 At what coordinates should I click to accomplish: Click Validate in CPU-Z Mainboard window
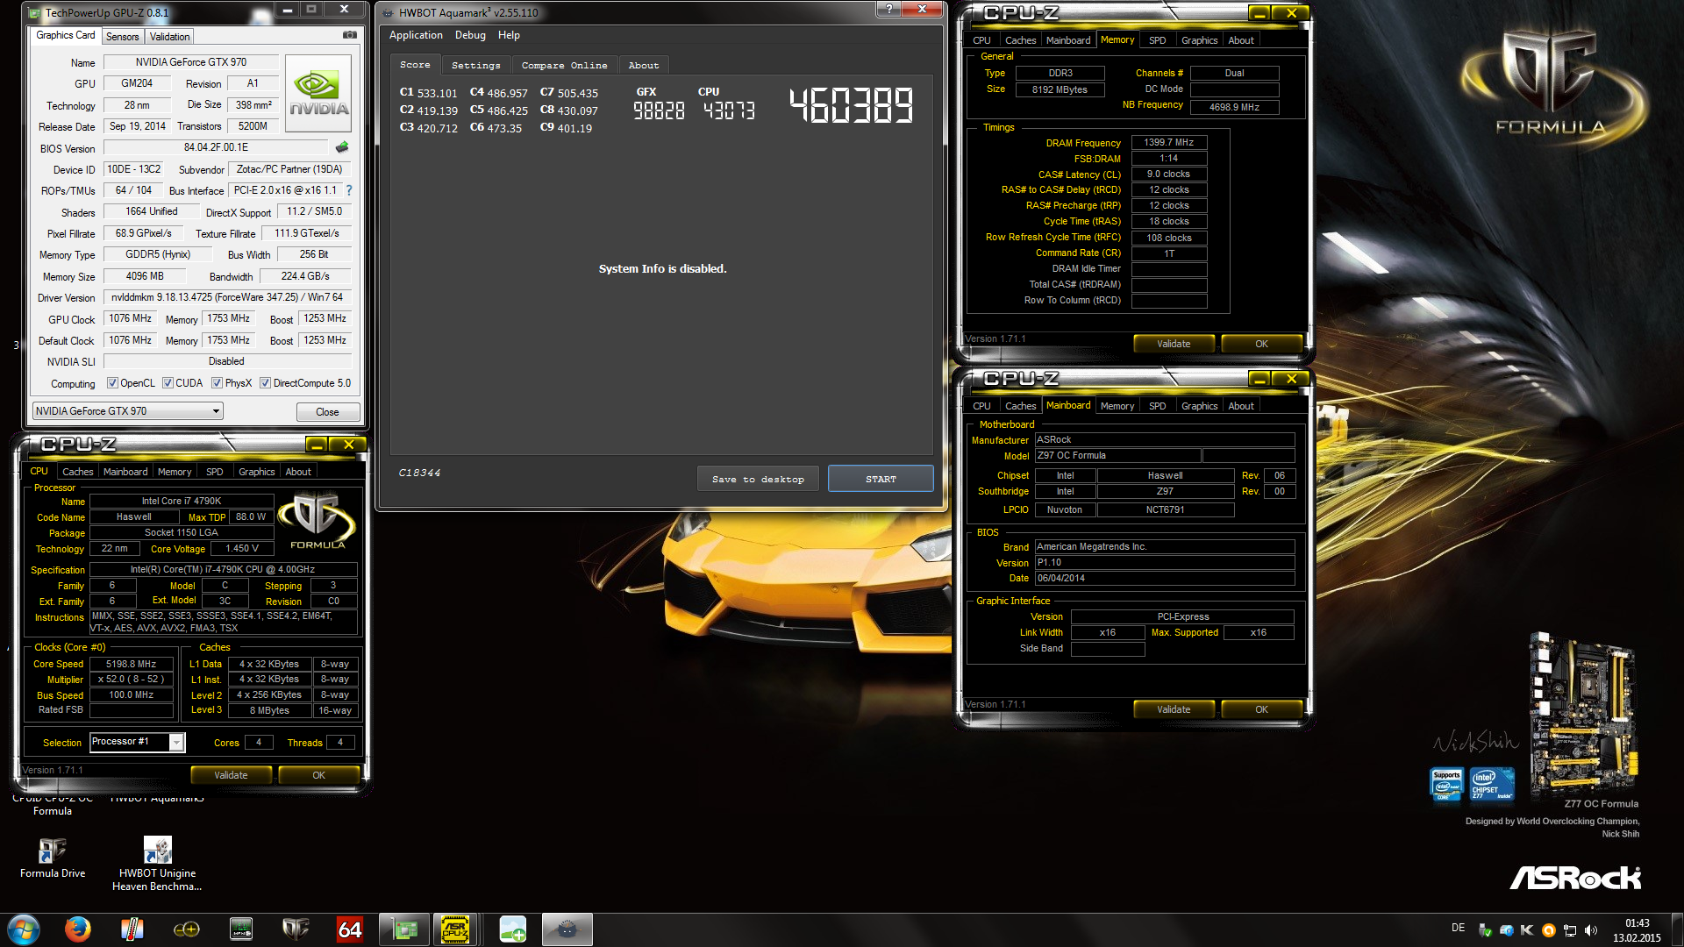pyautogui.click(x=1174, y=709)
